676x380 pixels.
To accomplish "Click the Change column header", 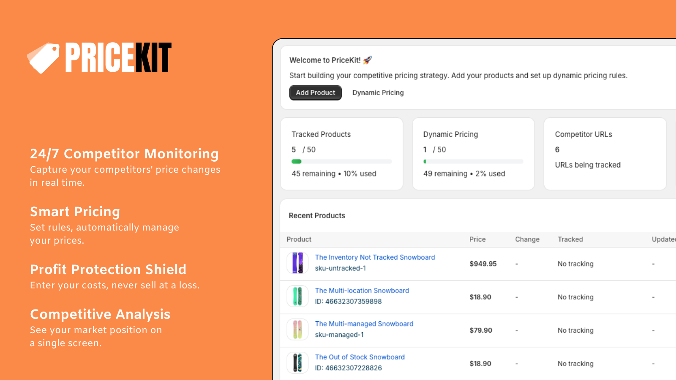I will (527, 239).
